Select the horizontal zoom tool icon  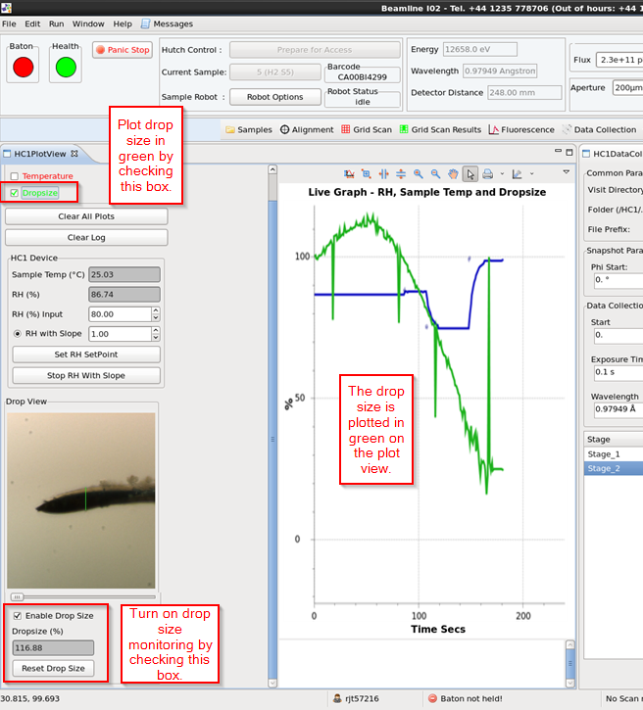click(384, 174)
